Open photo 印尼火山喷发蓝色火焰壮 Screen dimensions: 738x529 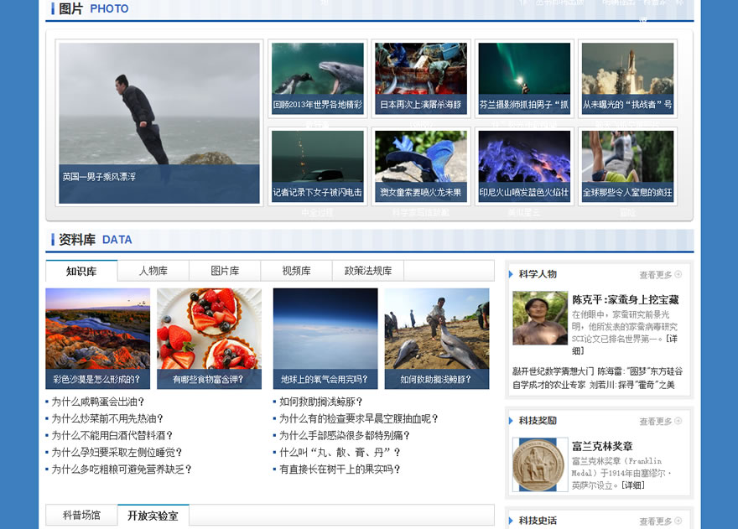pyautogui.click(x=524, y=167)
